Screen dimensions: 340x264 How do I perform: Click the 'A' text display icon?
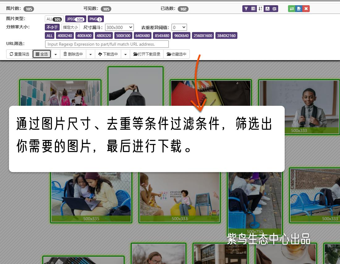click(x=268, y=9)
